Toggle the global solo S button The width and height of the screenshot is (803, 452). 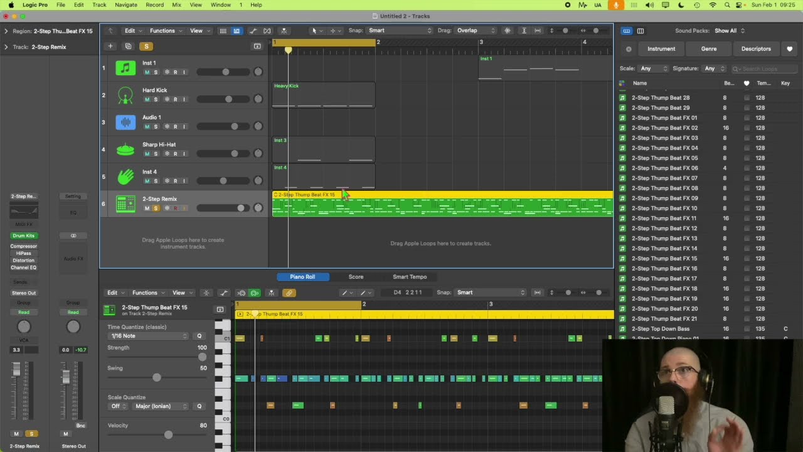click(146, 46)
